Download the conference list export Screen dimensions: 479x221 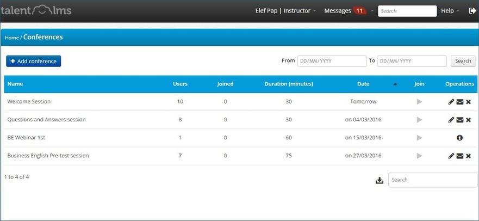pyautogui.click(x=380, y=180)
